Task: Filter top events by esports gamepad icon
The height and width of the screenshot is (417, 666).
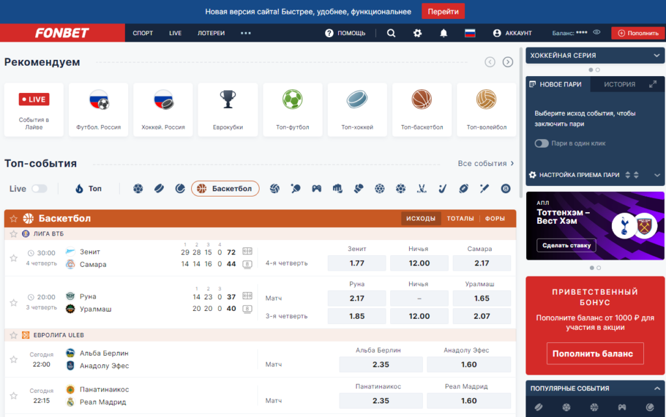Action: click(317, 189)
